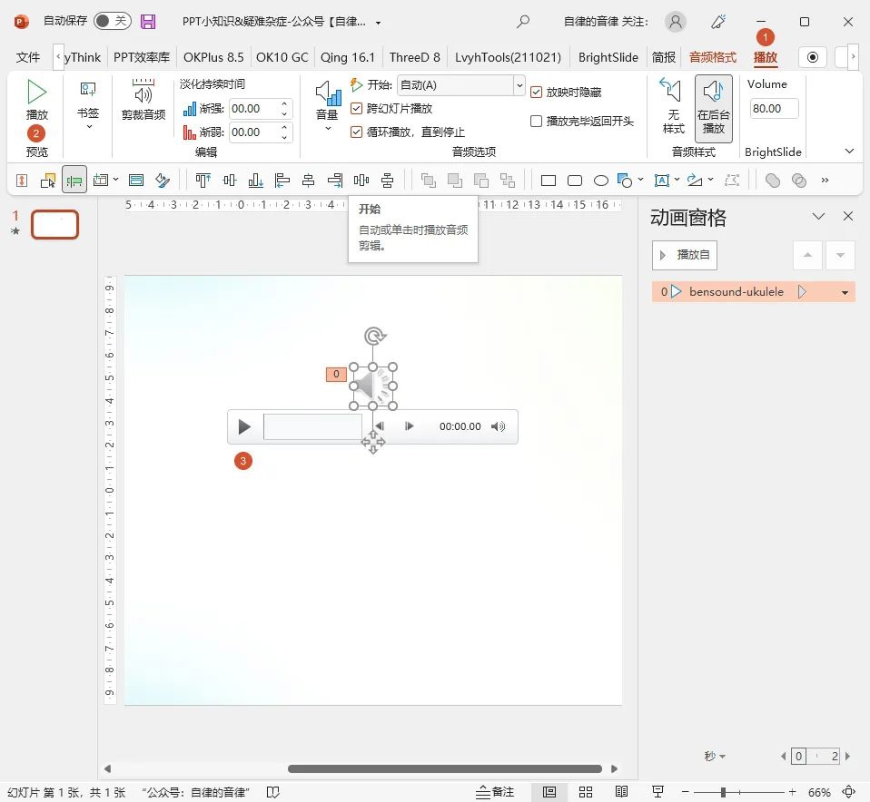The height and width of the screenshot is (802, 870).
Task: Toggle the record button at ribbon right
Action: (812, 57)
